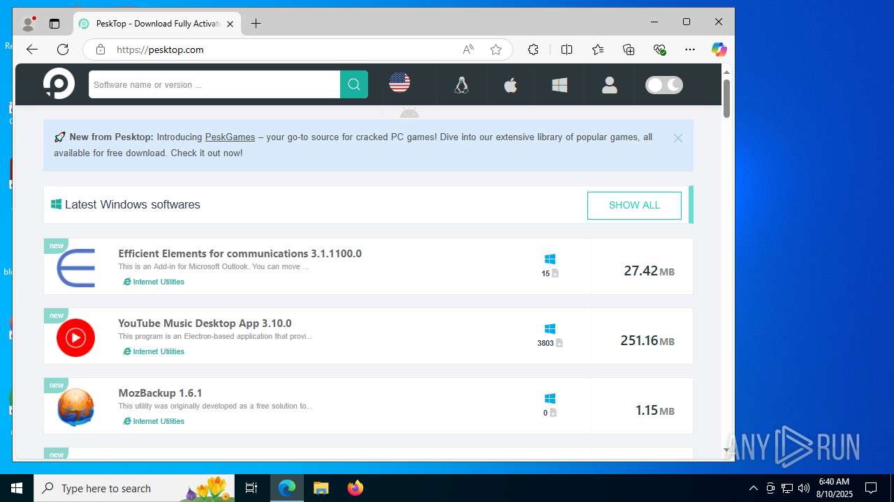Click Internet Utilities tag under Efficient Elements
This screenshot has height=502, width=894.
pos(154,282)
